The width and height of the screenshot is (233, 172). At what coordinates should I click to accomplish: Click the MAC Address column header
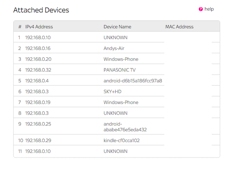[x=179, y=27]
